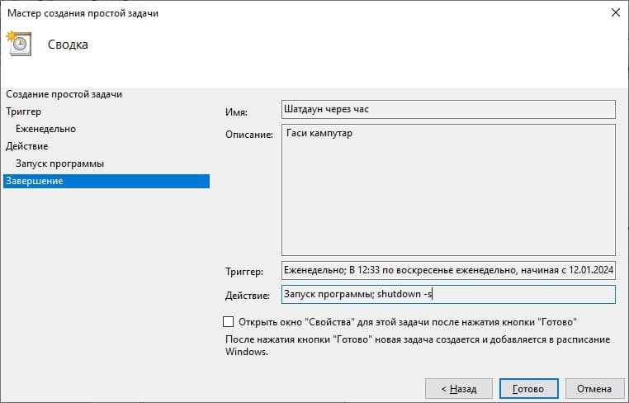Viewport: 629px width, 403px height.
Task: Go to the "Триггер" wizard step
Action: pos(24,111)
